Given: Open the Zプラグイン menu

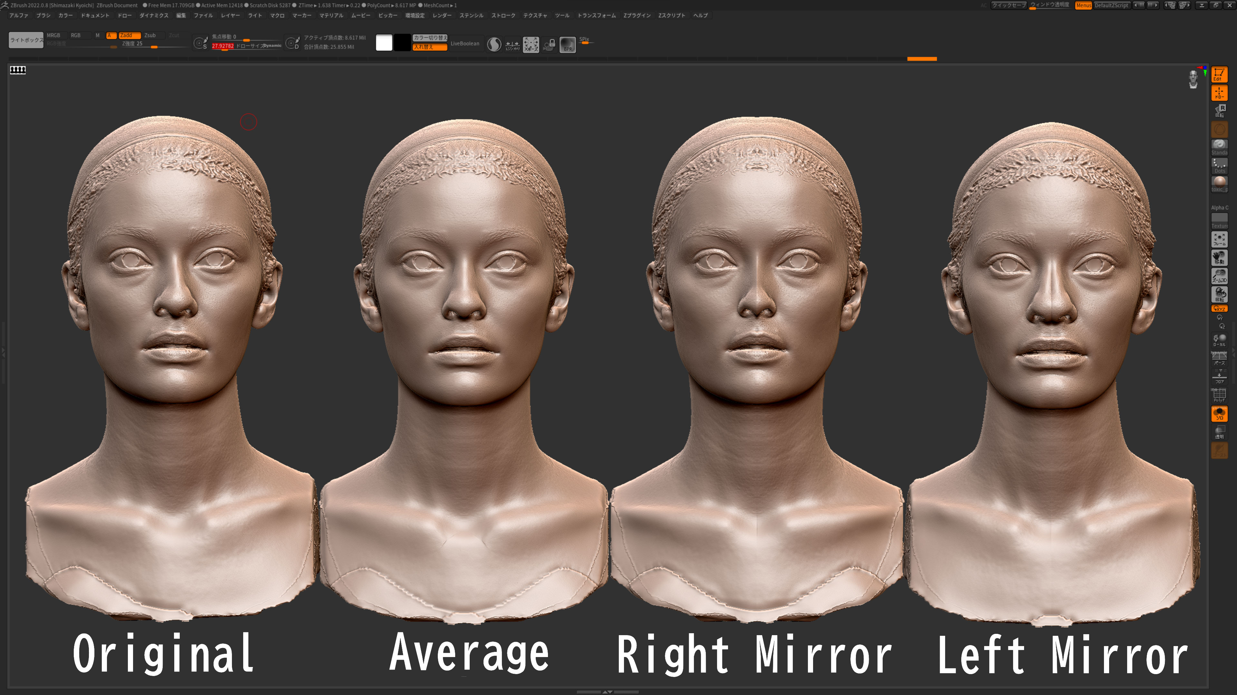Looking at the screenshot, I should click(637, 15).
